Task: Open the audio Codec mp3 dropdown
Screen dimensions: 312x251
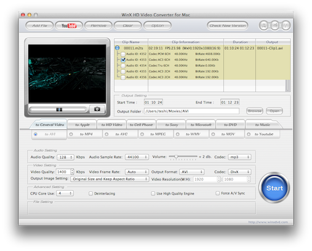Action: click(239, 157)
